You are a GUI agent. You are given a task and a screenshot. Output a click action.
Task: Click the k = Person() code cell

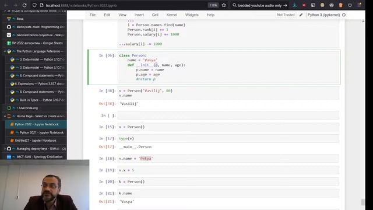point(228,181)
